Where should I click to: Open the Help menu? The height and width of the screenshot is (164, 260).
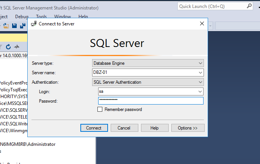tap(83, 17)
